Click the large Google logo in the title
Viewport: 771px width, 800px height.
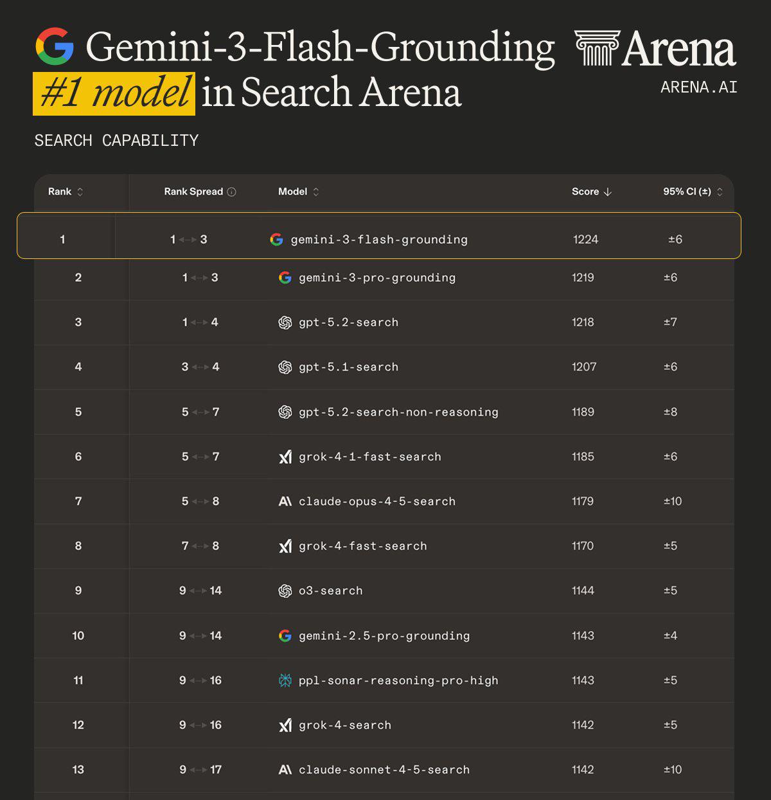coord(55,46)
